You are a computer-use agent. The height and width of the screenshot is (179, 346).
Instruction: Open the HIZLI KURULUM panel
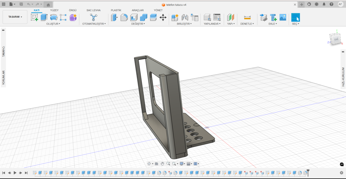pos(343,77)
